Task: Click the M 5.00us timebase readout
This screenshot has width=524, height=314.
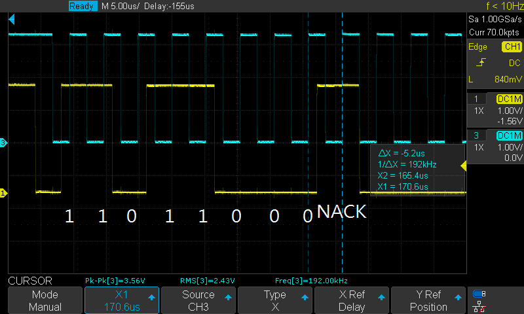Action: click(121, 6)
